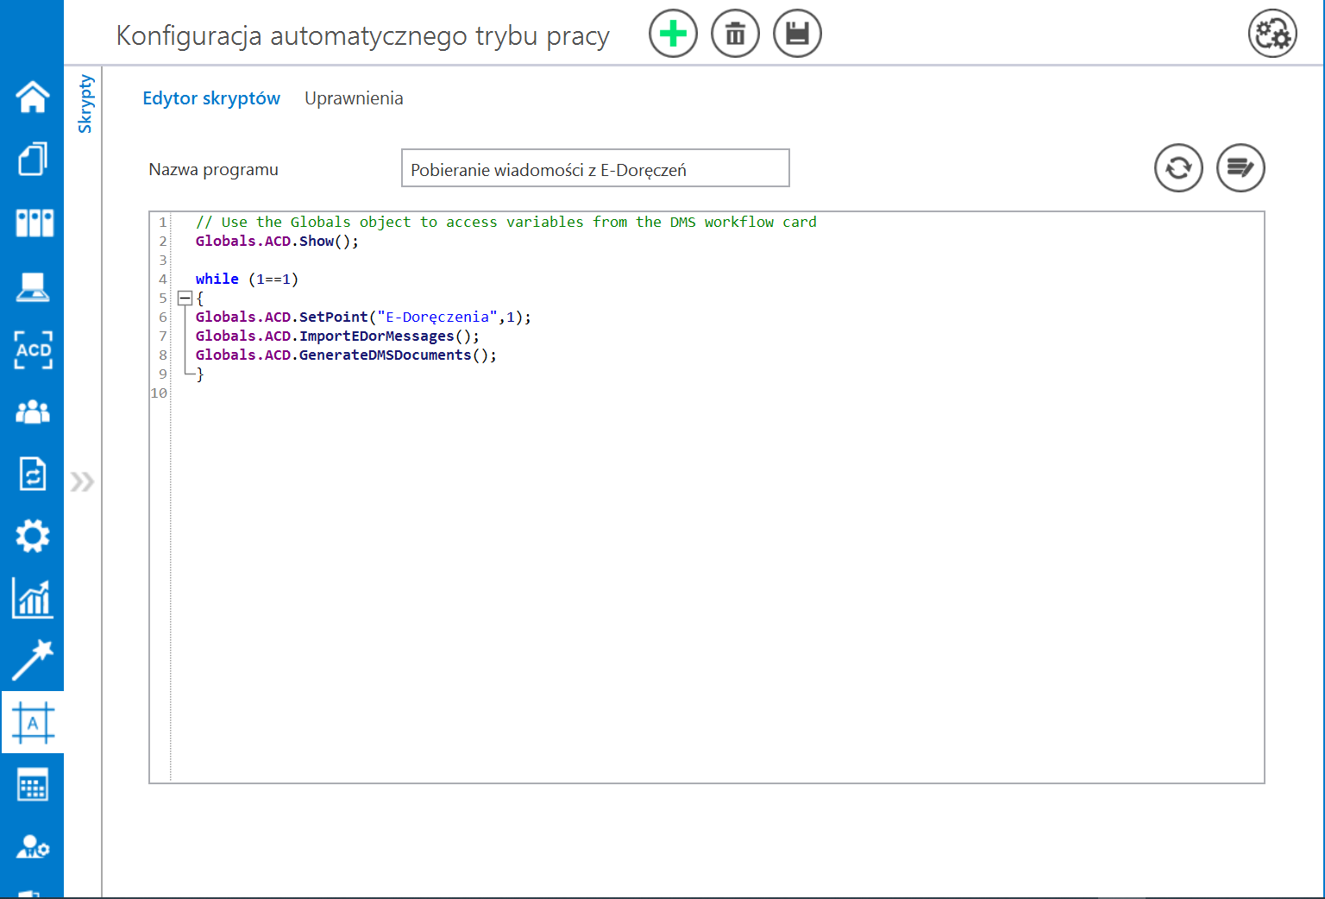
Task: Switch to the Uprawnienia tab
Action: (x=354, y=98)
